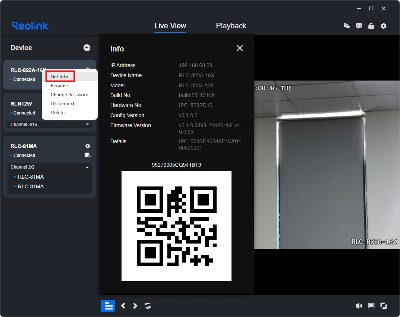The width and height of the screenshot is (400, 317).
Task: Click the unlock padlock icon in the header
Action: coord(371,26)
